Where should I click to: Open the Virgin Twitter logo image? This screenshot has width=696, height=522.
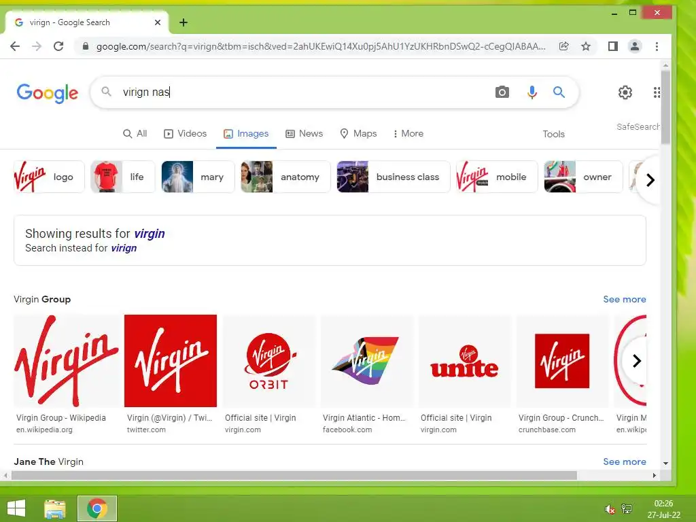click(171, 361)
